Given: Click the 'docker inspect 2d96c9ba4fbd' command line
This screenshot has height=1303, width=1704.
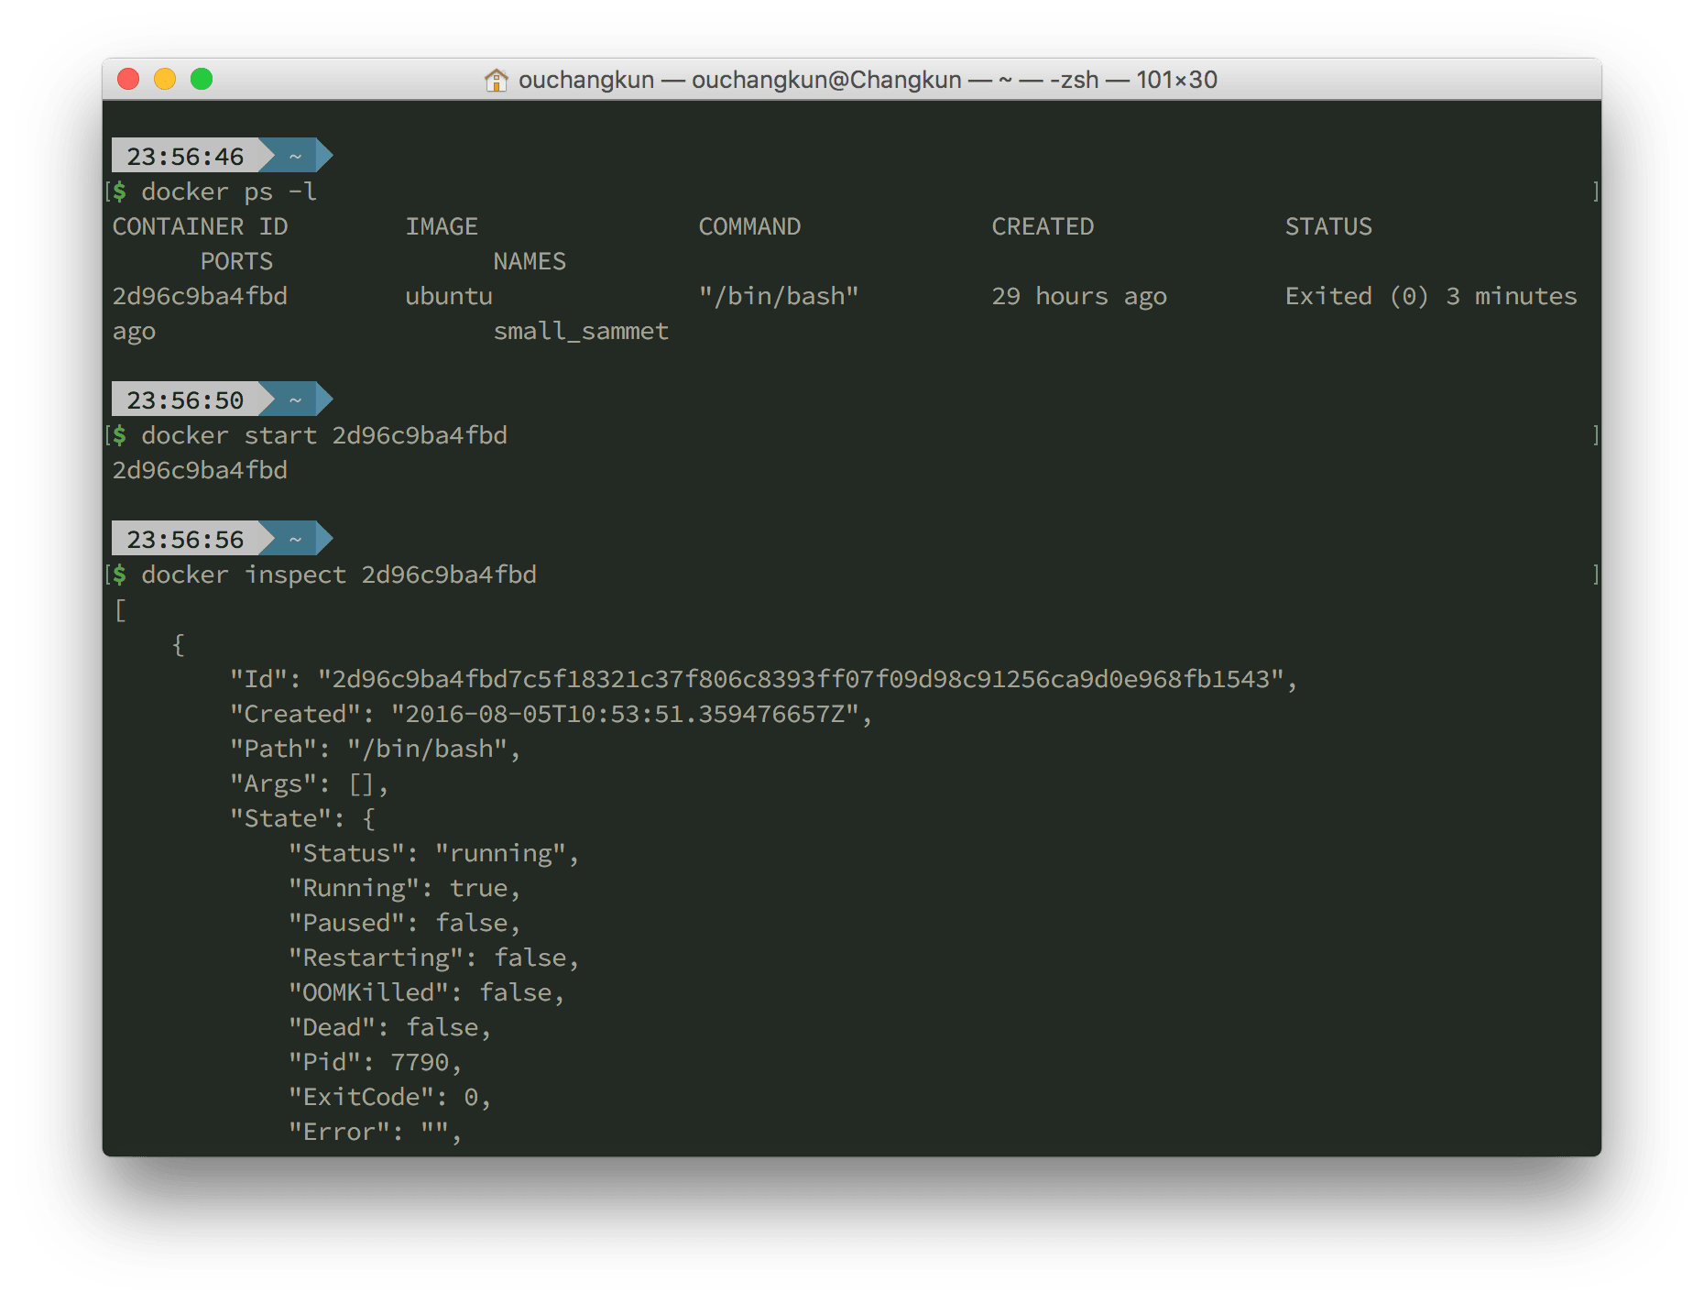Looking at the screenshot, I should (339, 575).
